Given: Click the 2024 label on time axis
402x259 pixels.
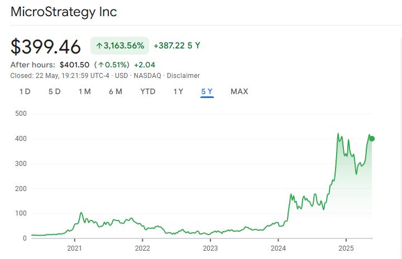Looking at the screenshot, I should 279,248.
